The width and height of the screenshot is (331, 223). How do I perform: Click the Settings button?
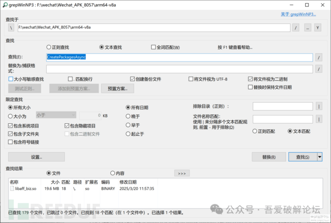pos(37,157)
